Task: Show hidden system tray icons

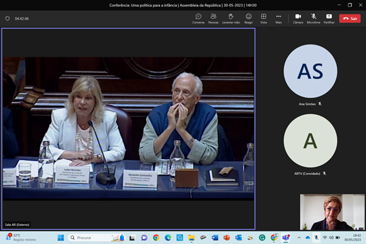Action: coord(299,238)
